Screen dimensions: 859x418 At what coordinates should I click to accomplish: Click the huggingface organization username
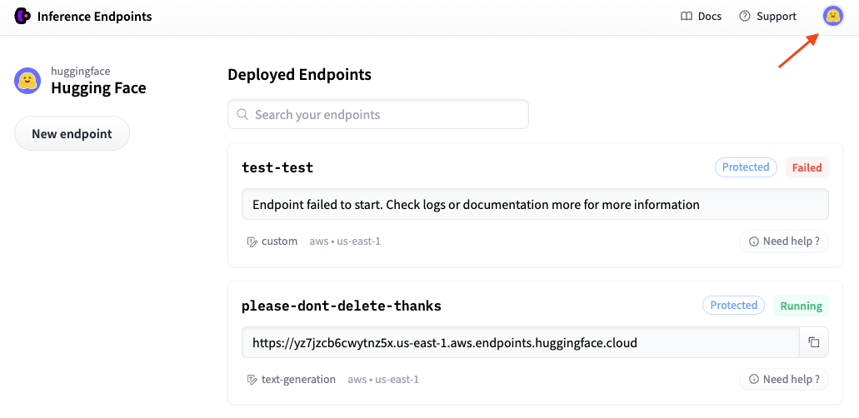[x=81, y=71]
